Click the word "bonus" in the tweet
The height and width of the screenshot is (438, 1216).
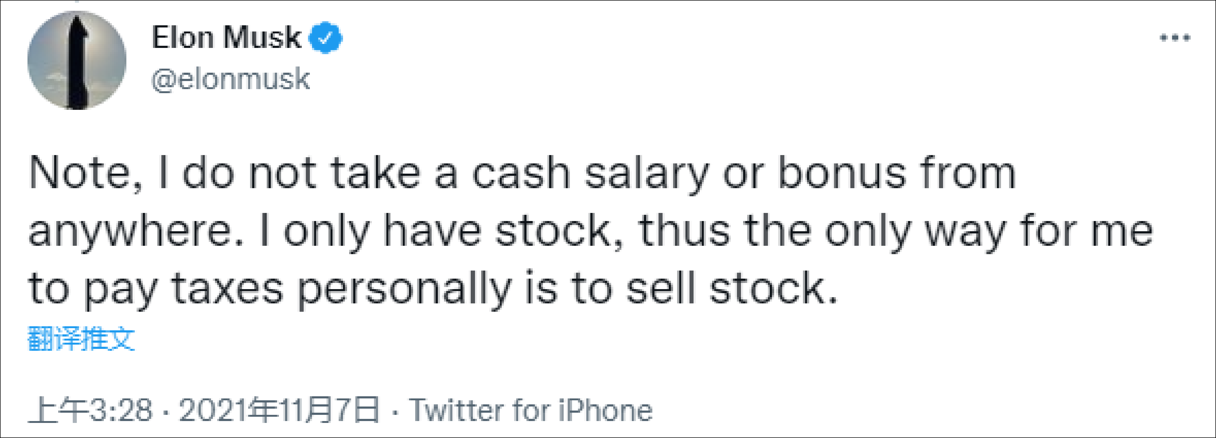click(842, 173)
